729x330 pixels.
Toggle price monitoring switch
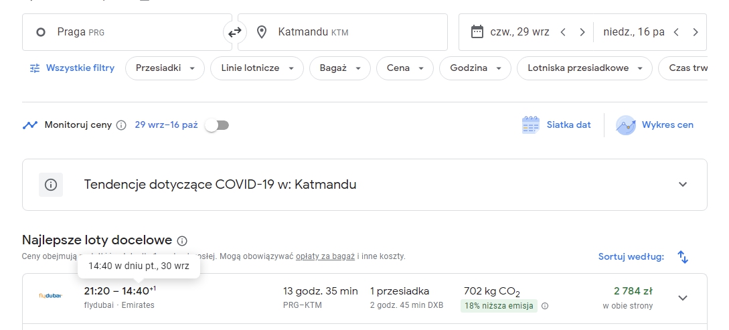pyautogui.click(x=218, y=125)
